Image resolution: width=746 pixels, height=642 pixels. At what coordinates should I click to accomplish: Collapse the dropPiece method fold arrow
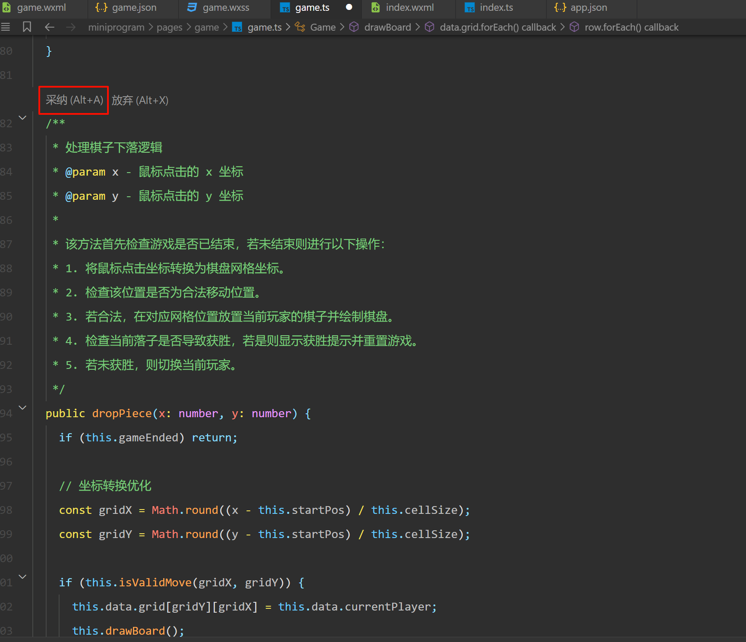coord(22,408)
